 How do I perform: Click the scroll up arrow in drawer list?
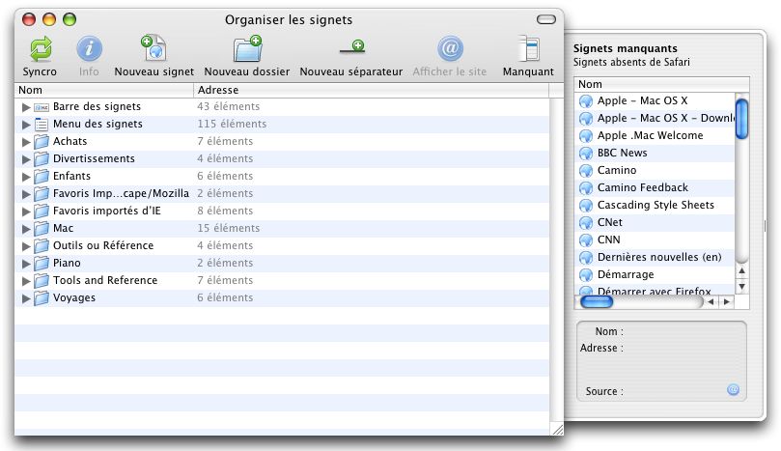click(x=742, y=271)
